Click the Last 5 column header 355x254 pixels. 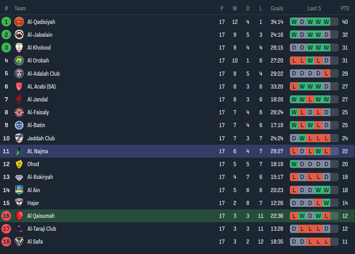click(x=314, y=8)
